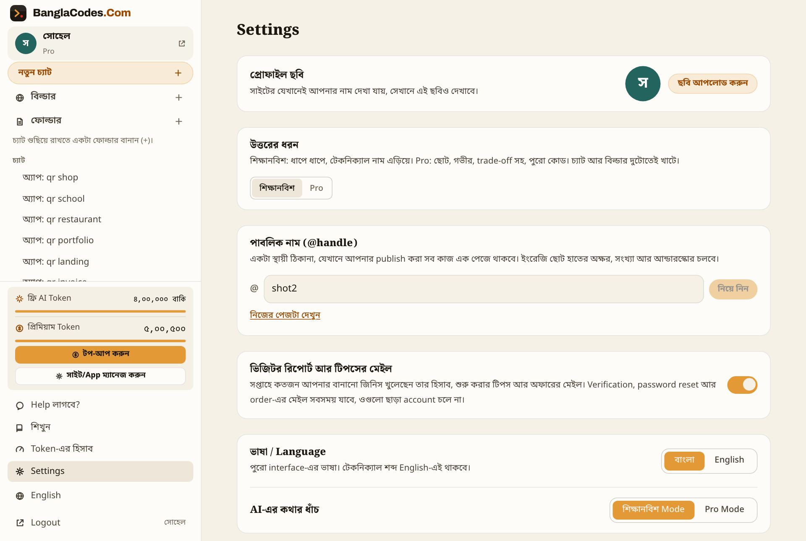806x541 pixels.
Task: Switch interface language to English toggle
Action: pyautogui.click(x=730, y=460)
